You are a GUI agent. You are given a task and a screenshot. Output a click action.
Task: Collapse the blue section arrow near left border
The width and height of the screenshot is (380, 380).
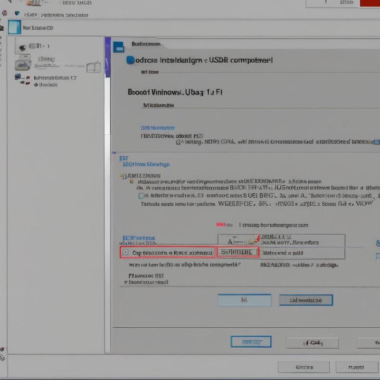(114, 153)
